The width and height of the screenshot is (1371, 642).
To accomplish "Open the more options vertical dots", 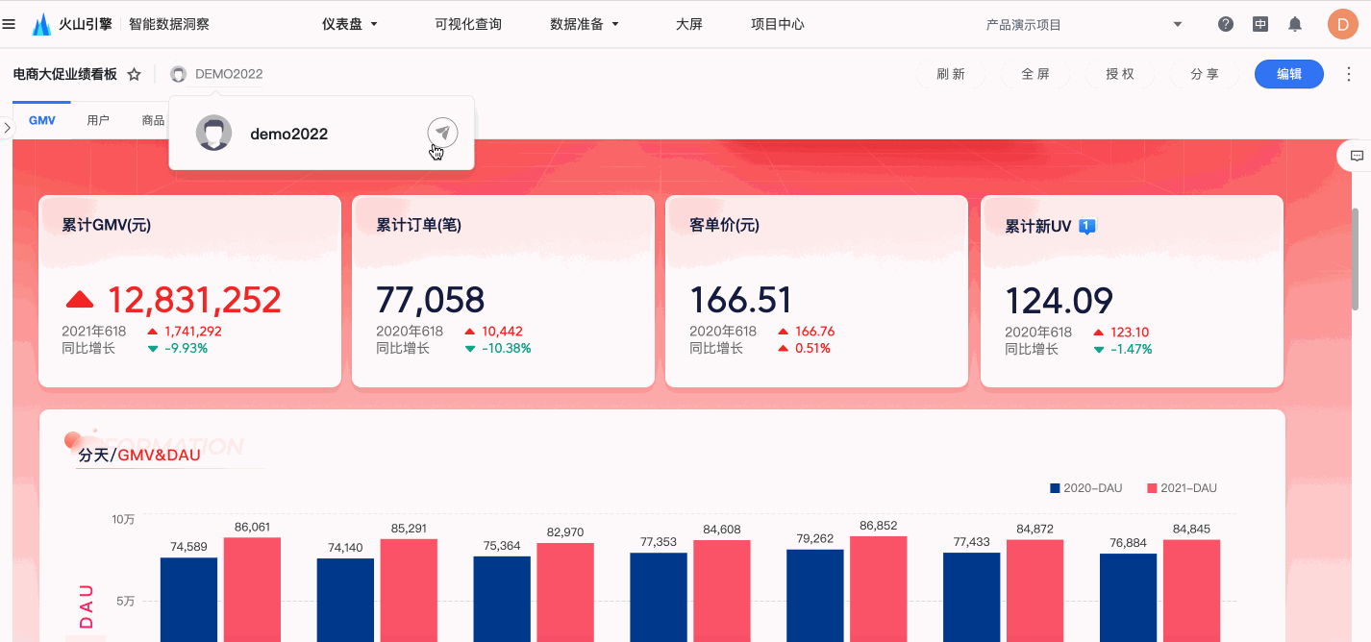I will (x=1348, y=74).
